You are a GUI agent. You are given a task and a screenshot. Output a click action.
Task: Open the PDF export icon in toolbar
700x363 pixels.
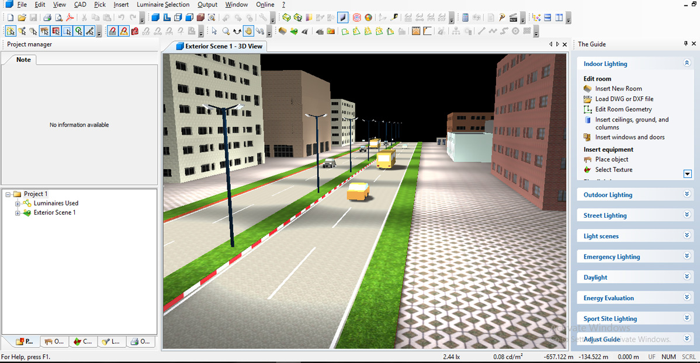pos(70,18)
